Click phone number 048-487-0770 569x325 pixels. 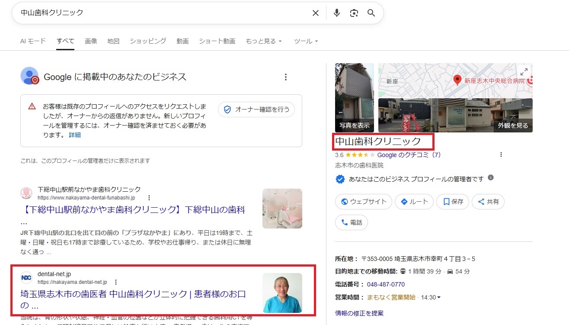(x=386, y=284)
